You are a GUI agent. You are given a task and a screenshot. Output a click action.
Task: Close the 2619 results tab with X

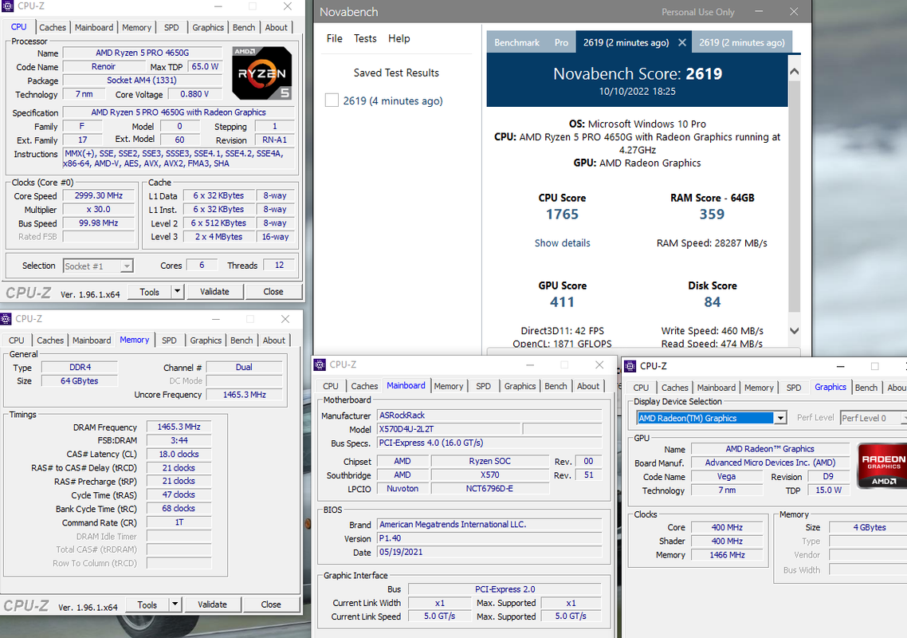[682, 42]
